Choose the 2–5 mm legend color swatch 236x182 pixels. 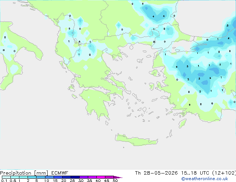click(x=32, y=177)
